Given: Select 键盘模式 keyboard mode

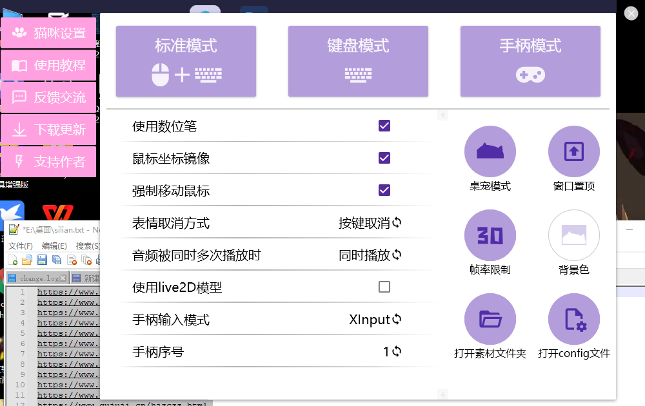Looking at the screenshot, I should click(358, 61).
